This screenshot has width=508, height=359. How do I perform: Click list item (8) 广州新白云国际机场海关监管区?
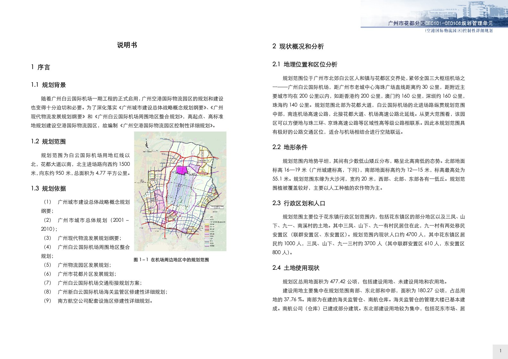click(x=105, y=292)
